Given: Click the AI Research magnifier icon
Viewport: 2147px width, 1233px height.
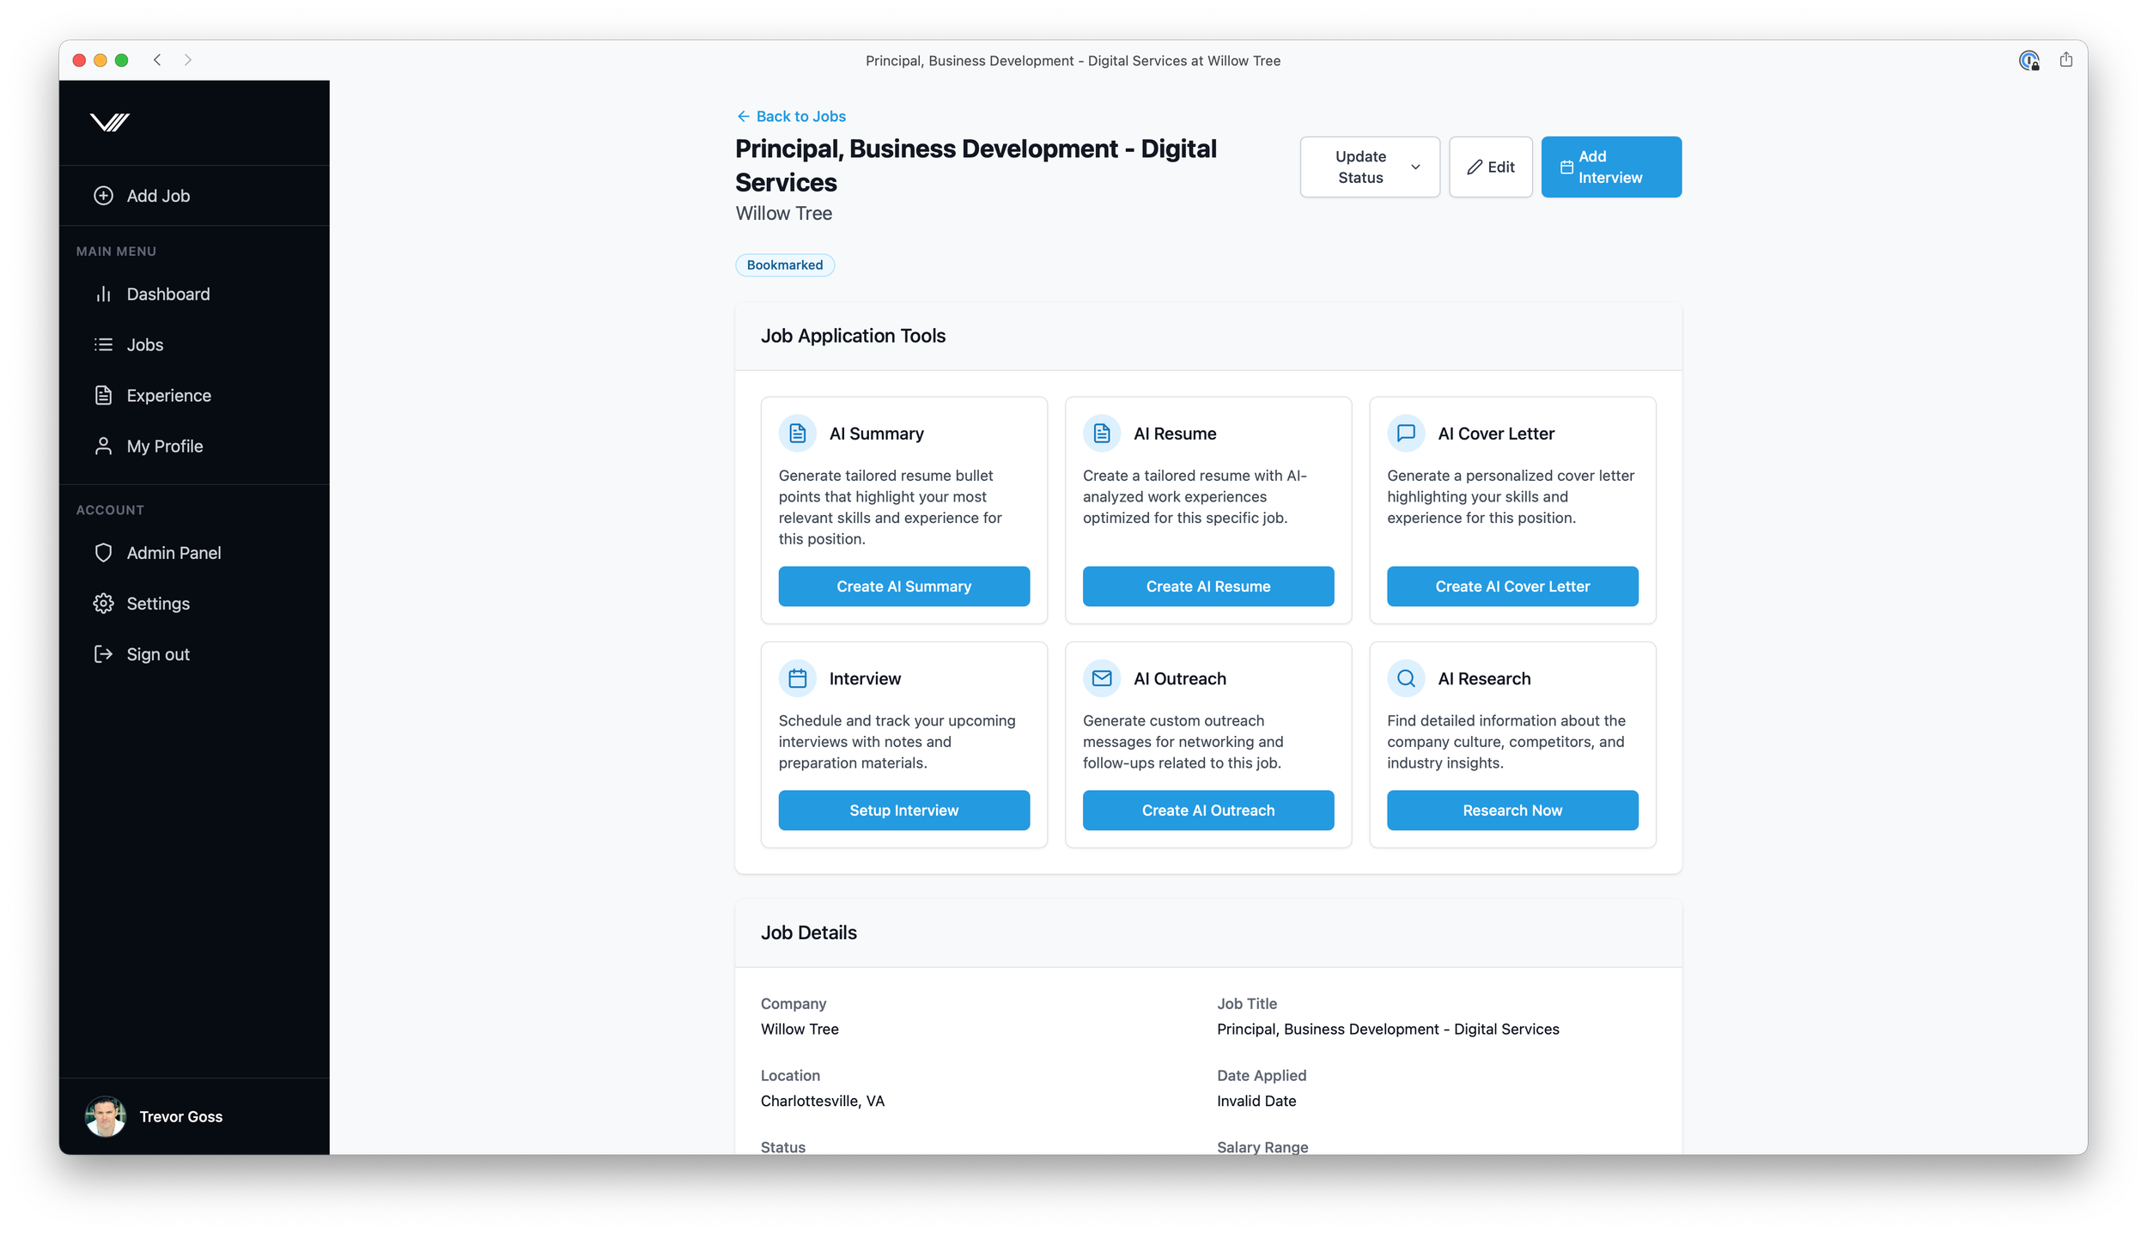Looking at the screenshot, I should (1406, 678).
